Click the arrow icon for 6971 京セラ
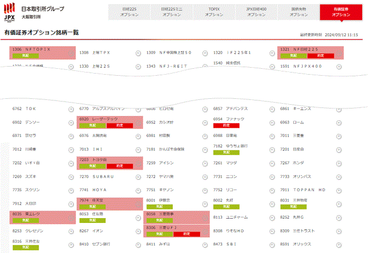The width and height of the screenshot is (368, 253). [x=71, y=136]
